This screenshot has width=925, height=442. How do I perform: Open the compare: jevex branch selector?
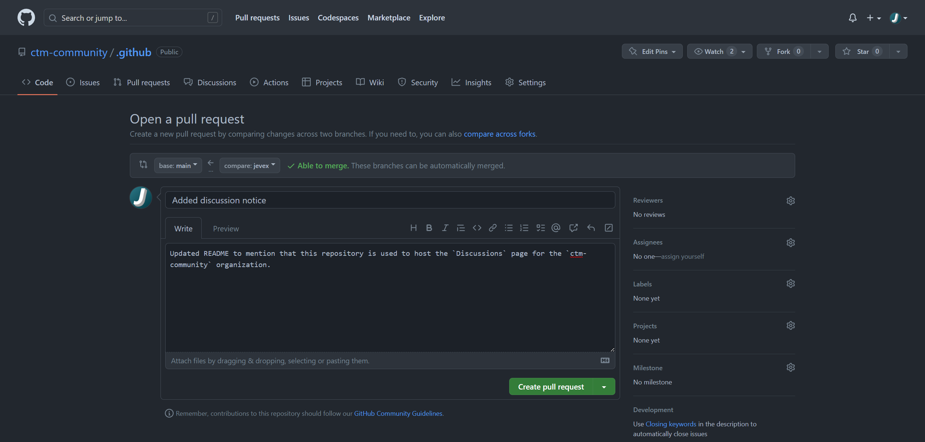tap(249, 165)
